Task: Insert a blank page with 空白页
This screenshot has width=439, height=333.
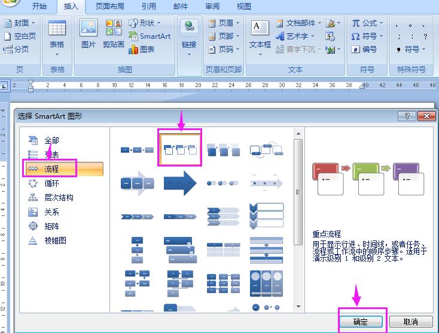Action: pyautogui.click(x=20, y=36)
